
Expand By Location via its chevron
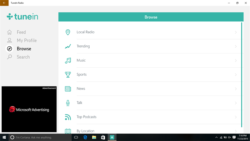pos(236,131)
